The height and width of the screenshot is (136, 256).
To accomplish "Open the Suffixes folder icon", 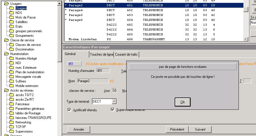I will [x=11, y=81].
